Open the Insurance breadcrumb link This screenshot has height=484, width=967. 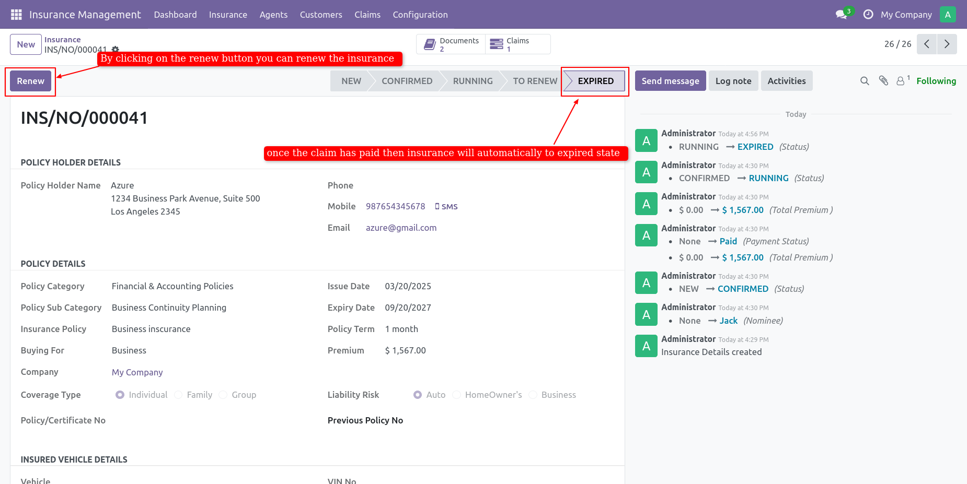[63, 40]
